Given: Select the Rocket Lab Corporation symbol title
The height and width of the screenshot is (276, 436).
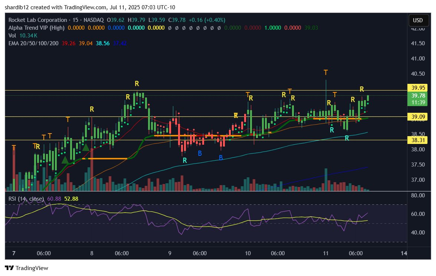Looking at the screenshot, I should point(37,20).
